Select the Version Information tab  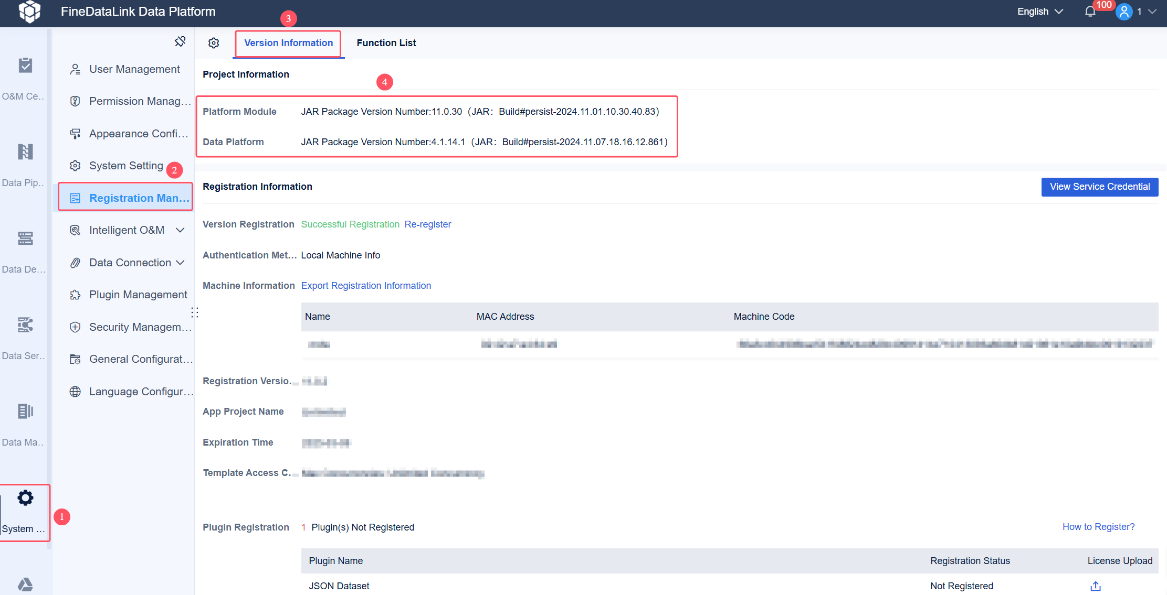[288, 43]
